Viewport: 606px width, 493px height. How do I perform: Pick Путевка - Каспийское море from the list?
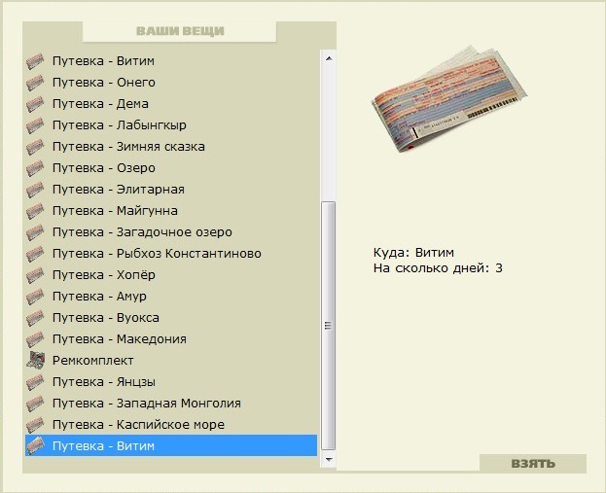[x=171, y=425]
